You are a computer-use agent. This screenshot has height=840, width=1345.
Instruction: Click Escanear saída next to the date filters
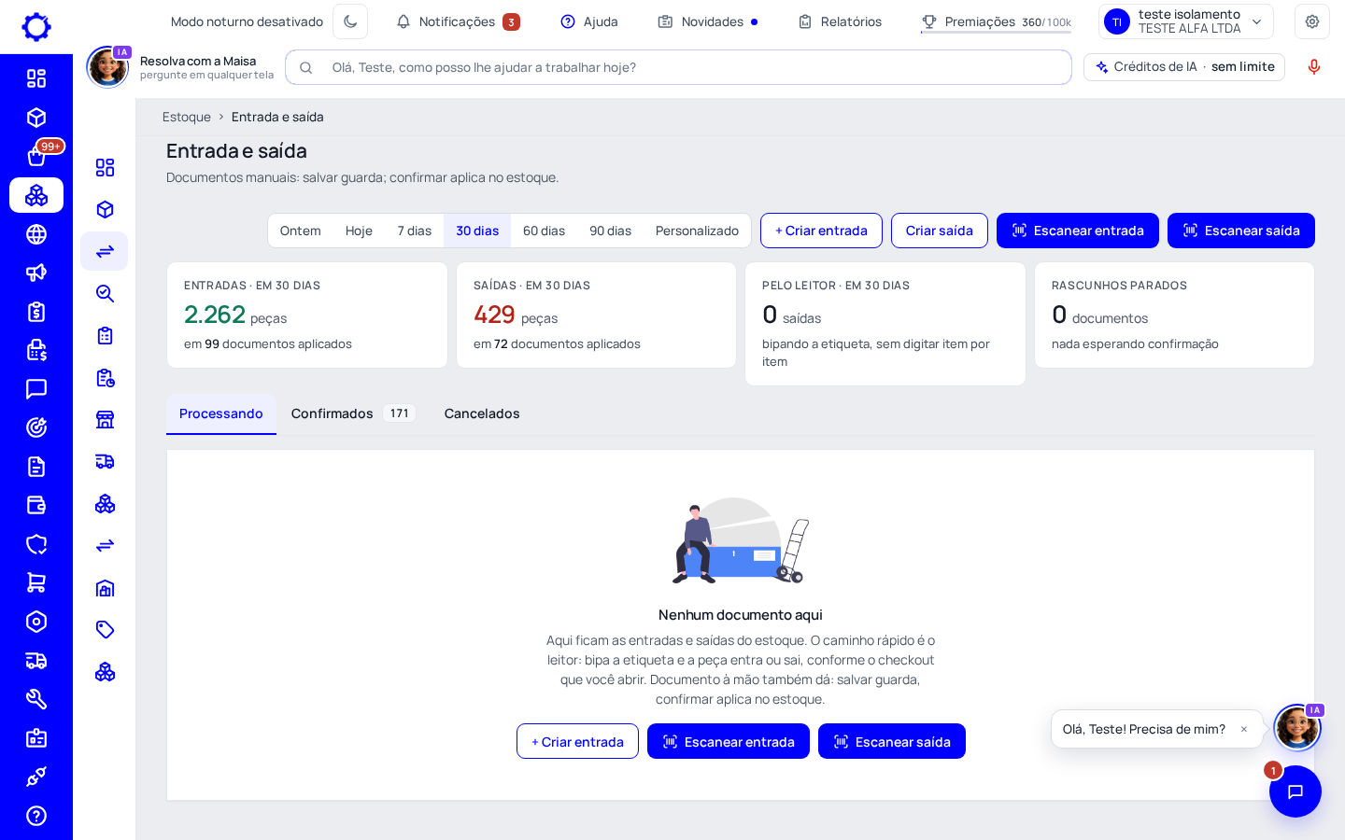click(x=1241, y=231)
